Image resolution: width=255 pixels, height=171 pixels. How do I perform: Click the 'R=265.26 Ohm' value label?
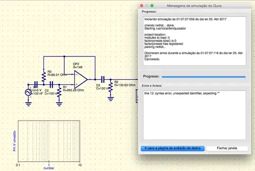pyautogui.click(x=74, y=90)
